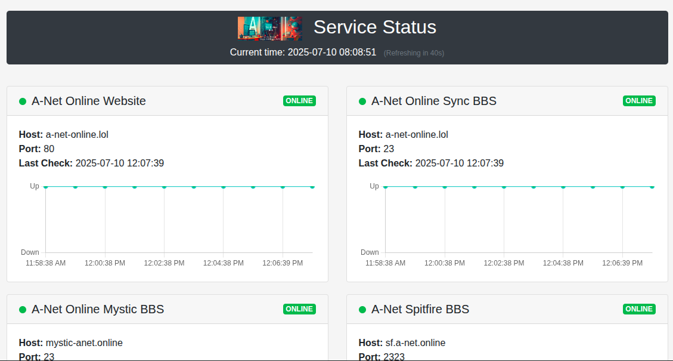Click the ONLINE badge on A-Net Spitfire BBS
673x361 pixels.
(x=639, y=309)
